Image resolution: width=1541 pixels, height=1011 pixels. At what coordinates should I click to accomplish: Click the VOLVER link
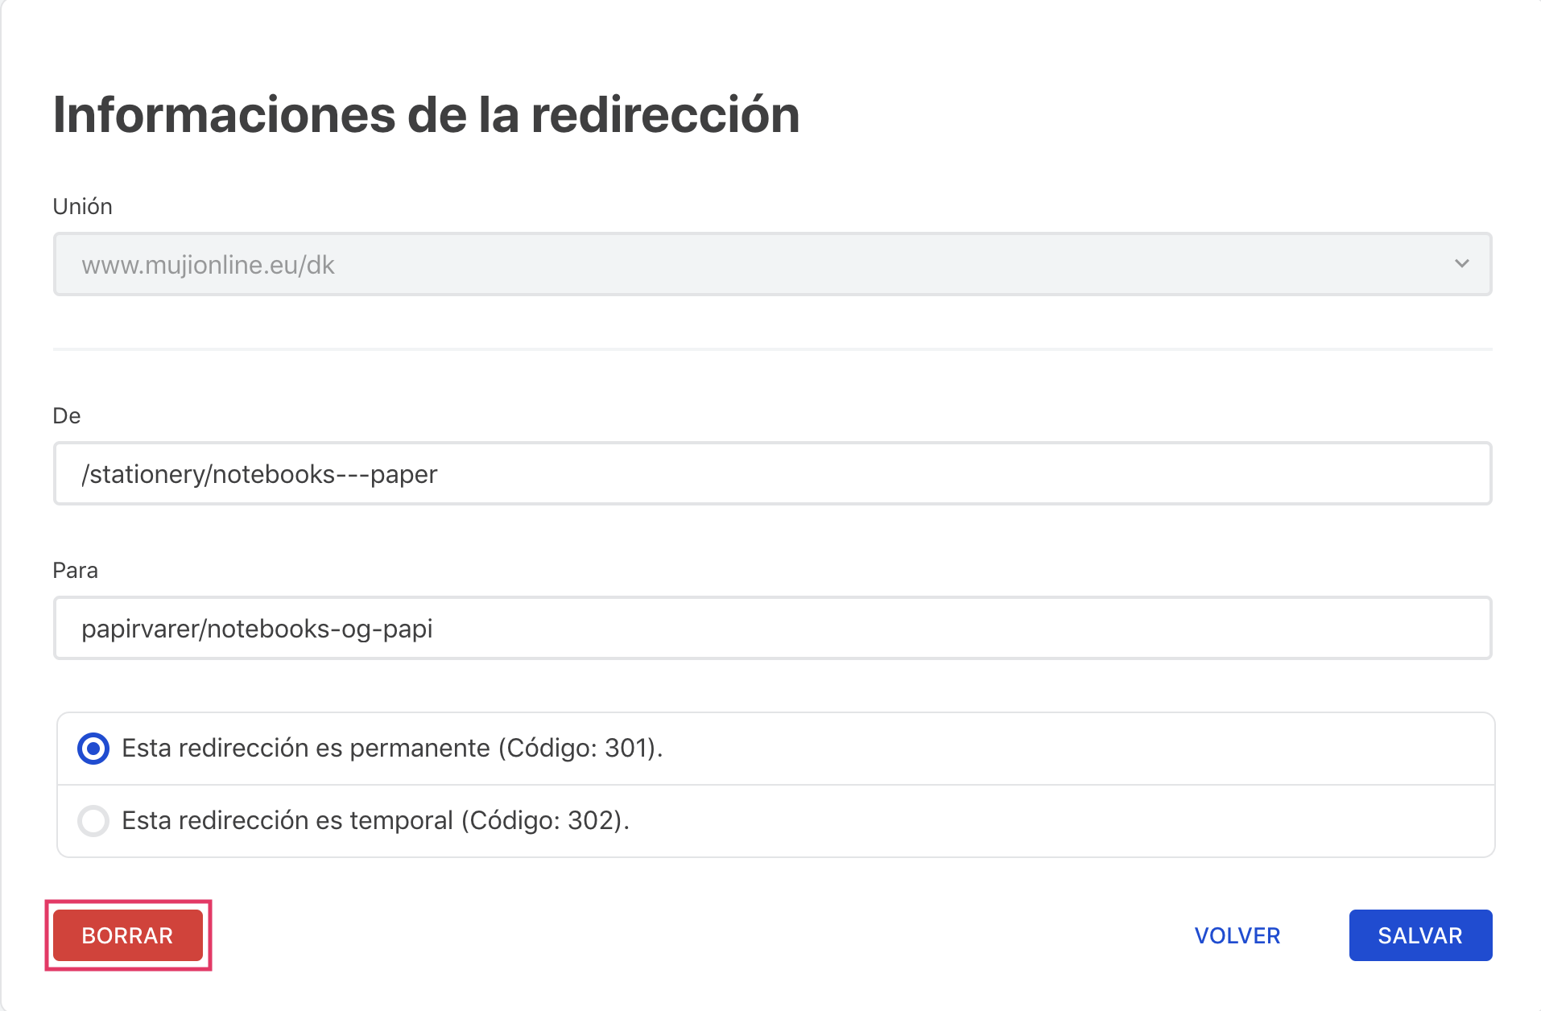coord(1237,935)
